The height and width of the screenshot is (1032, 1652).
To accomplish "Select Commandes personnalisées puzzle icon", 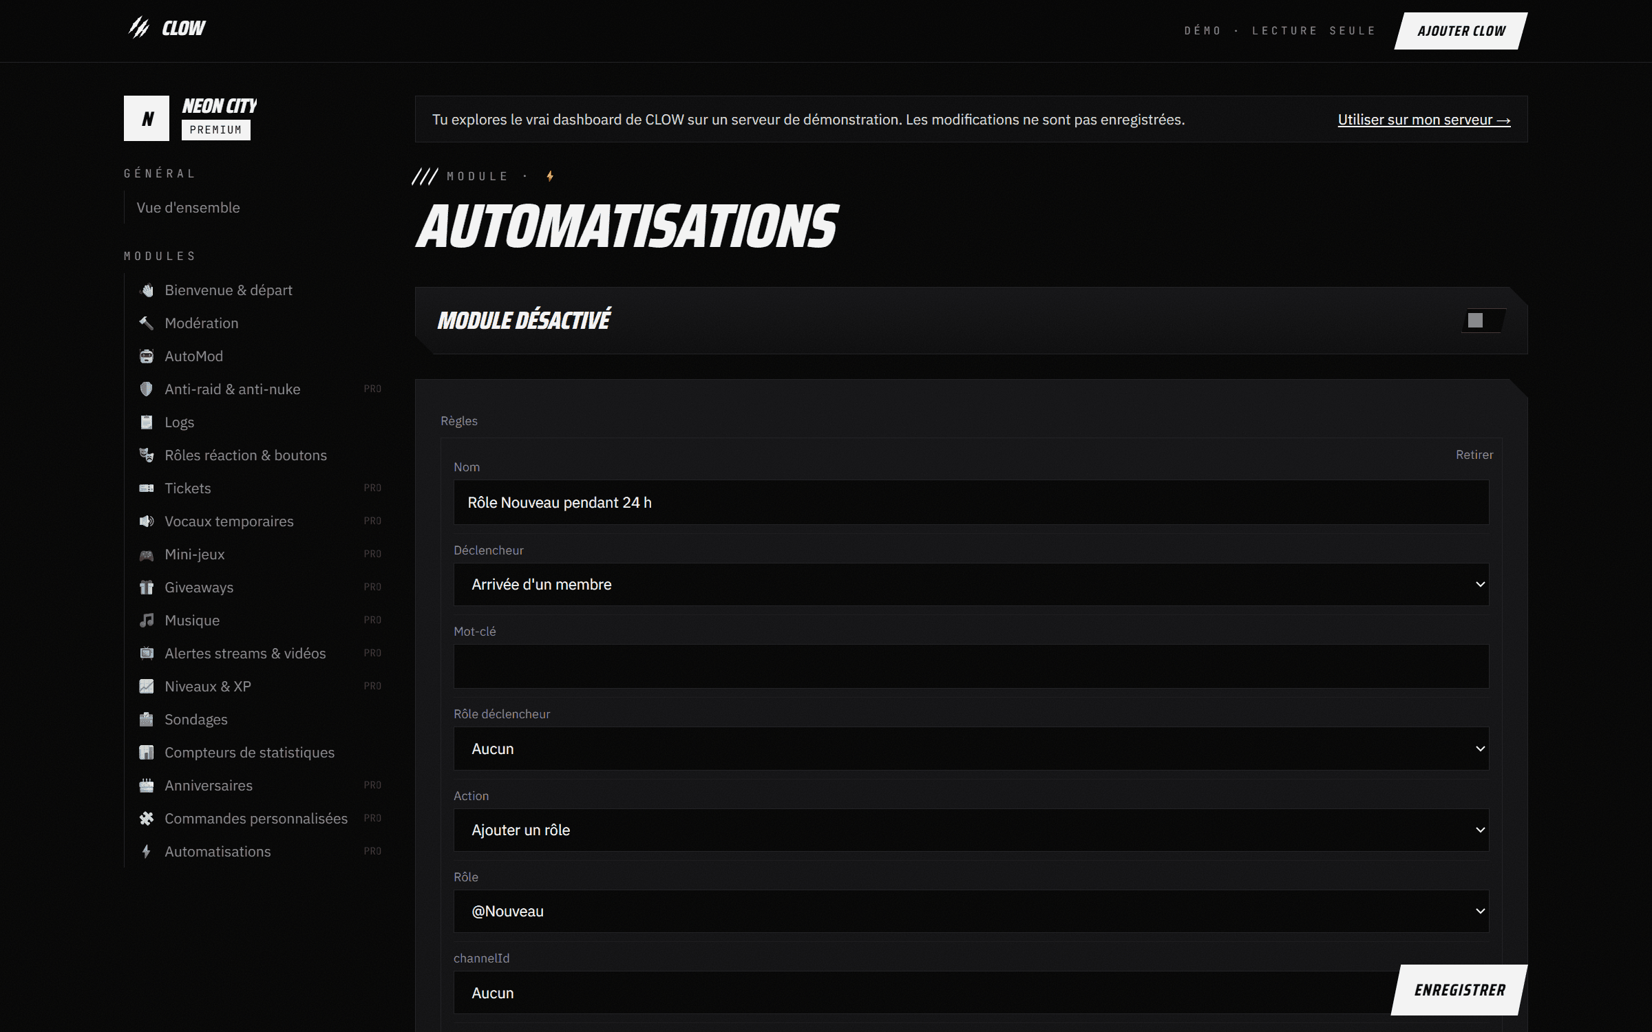I will (147, 819).
